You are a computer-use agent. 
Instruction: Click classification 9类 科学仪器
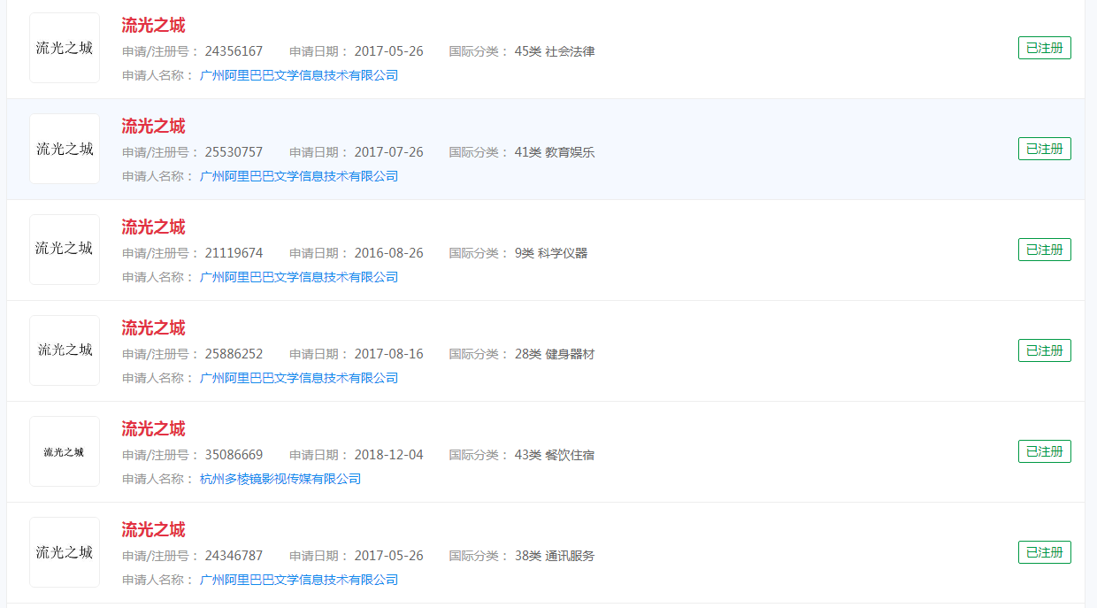(x=551, y=253)
